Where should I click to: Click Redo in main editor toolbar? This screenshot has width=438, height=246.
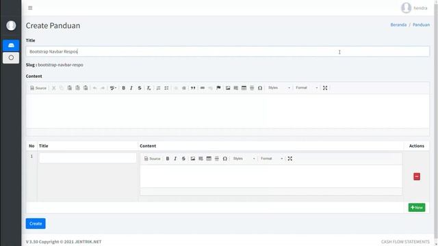click(x=103, y=88)
